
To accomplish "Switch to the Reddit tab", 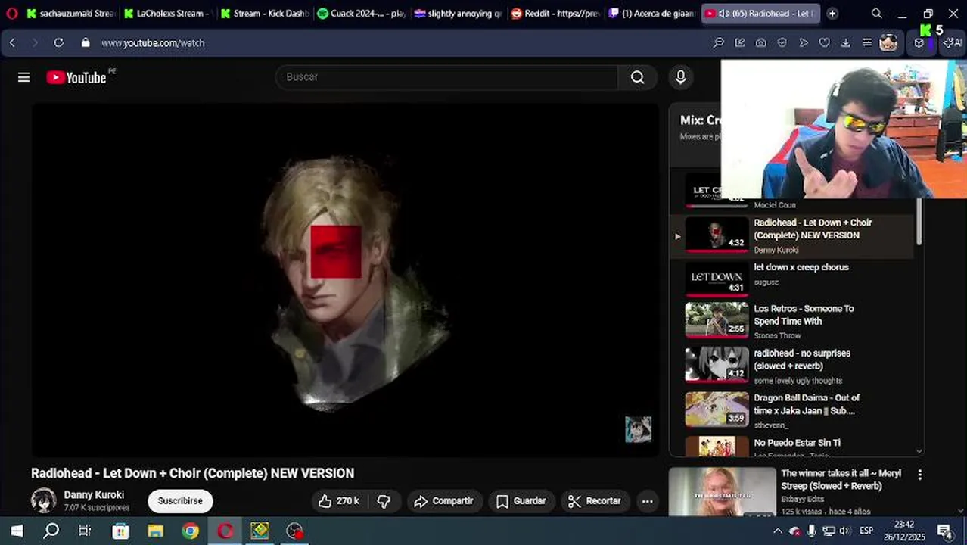I will point(554,14).
